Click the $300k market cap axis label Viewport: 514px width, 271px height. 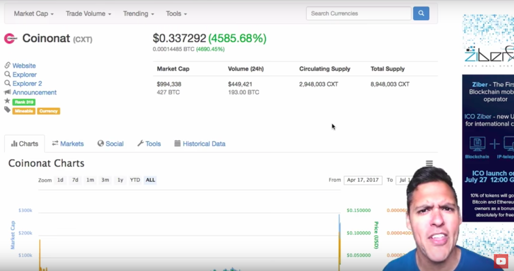tap(25, 210)
